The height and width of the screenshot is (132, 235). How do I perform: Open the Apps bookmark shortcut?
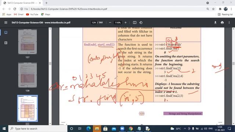click(x=7, y=14)
